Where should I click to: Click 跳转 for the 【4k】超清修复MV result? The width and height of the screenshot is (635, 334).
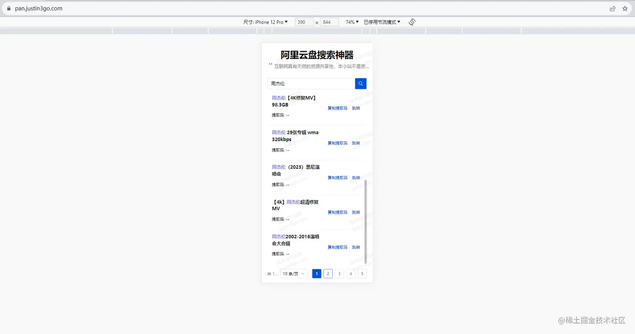(x=356, y=213)
